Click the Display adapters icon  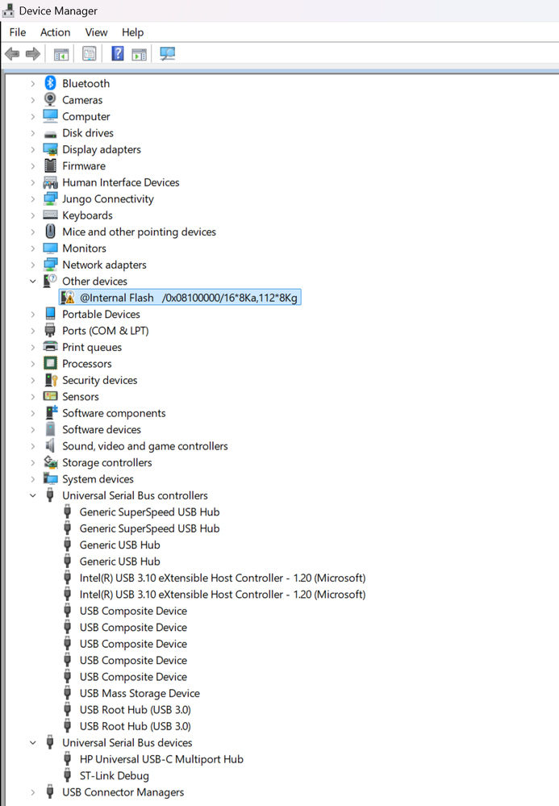tap(50, 149)
